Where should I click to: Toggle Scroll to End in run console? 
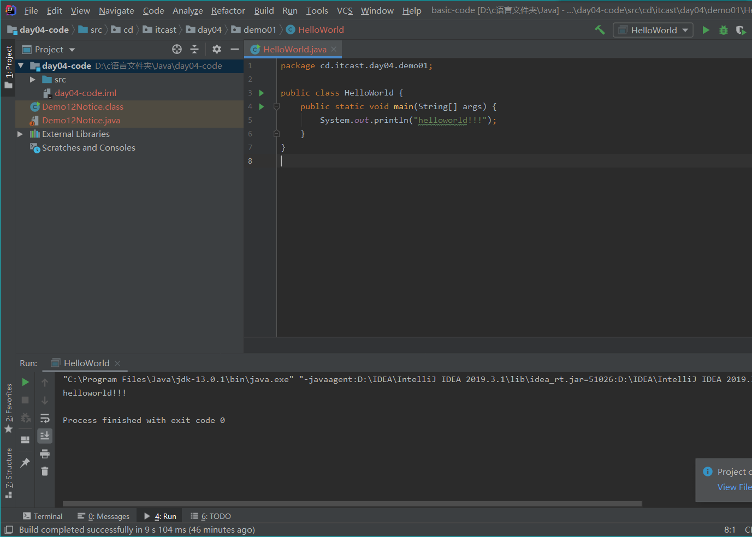45,435
